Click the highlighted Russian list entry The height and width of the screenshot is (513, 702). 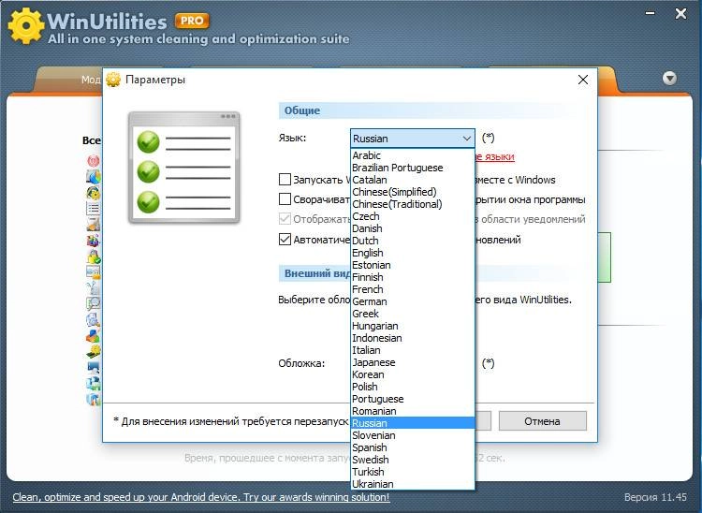[413, 423]
